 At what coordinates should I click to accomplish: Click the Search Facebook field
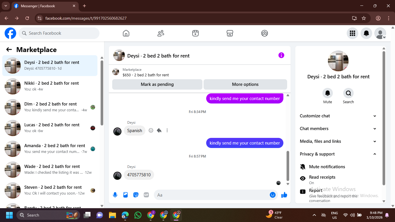(x=59, y=33)
